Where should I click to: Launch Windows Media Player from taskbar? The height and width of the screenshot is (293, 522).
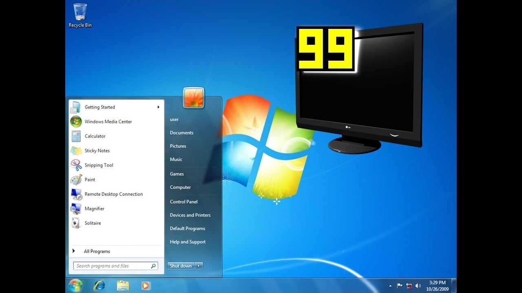[146, 286]
